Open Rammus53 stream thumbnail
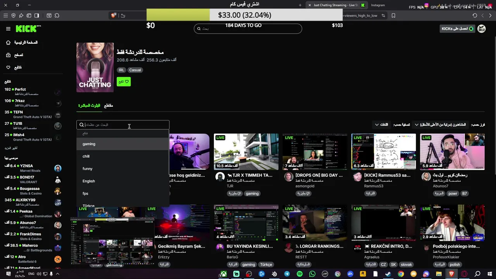Viewport: 496px width, 279px height. click(383, 152)
